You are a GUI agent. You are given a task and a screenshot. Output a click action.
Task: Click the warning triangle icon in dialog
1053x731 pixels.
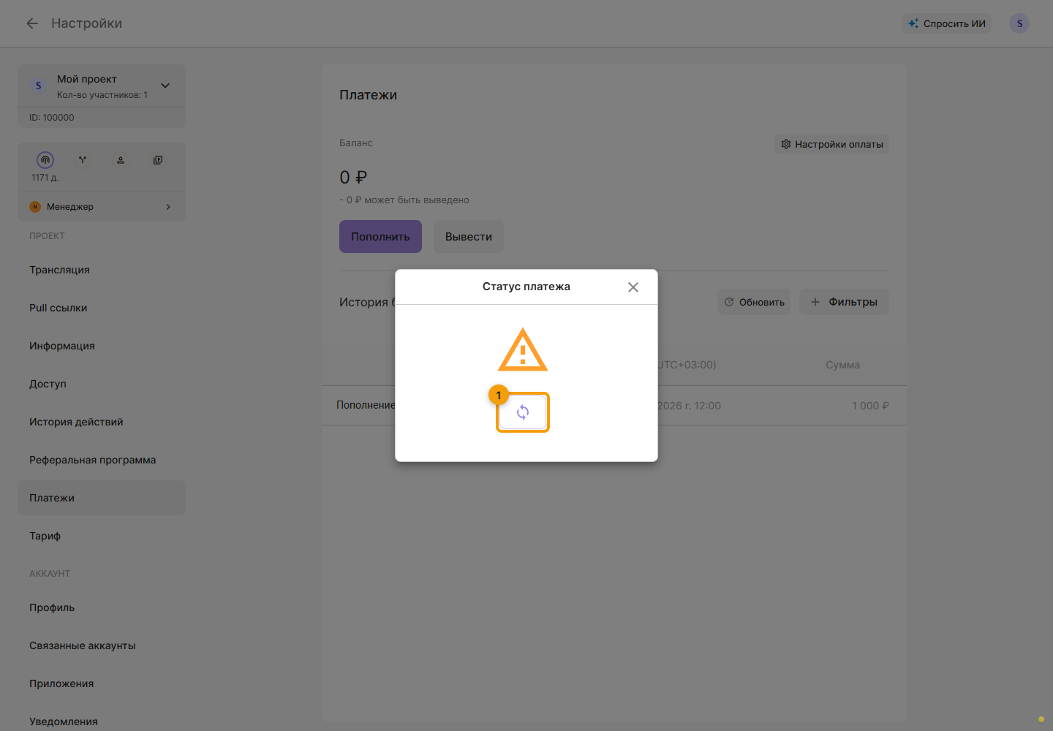523,350
